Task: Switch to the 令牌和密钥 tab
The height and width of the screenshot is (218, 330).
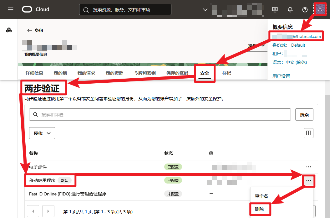Action: click(x=145, y=73)
